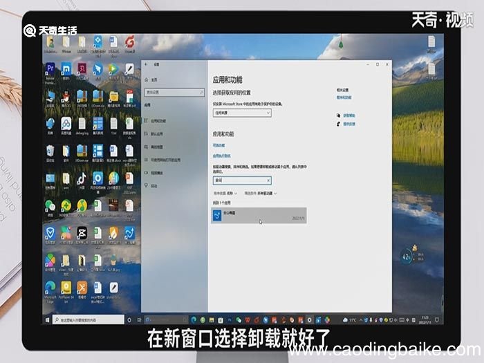
Task: Open Task View on taskbar
Action: click(x=139, y=320)
